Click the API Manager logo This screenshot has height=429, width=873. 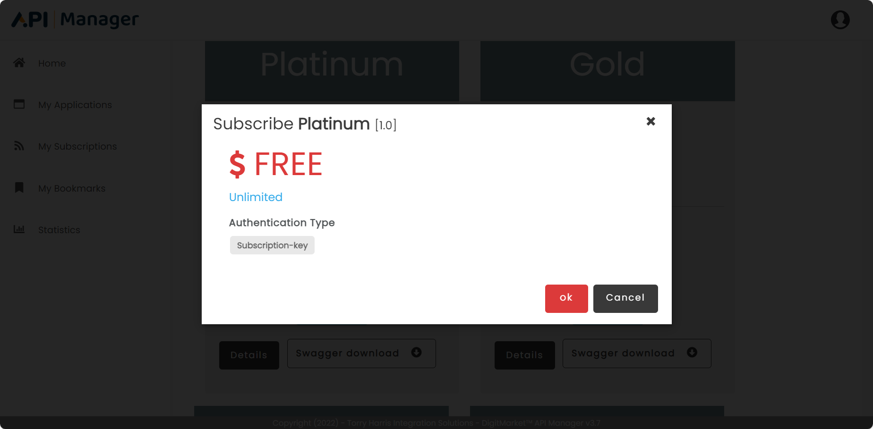click(x=75, y=19)
